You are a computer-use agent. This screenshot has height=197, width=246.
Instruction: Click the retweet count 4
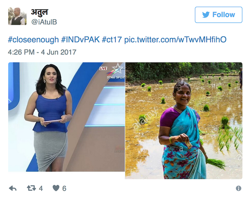(x=41, y=188)
